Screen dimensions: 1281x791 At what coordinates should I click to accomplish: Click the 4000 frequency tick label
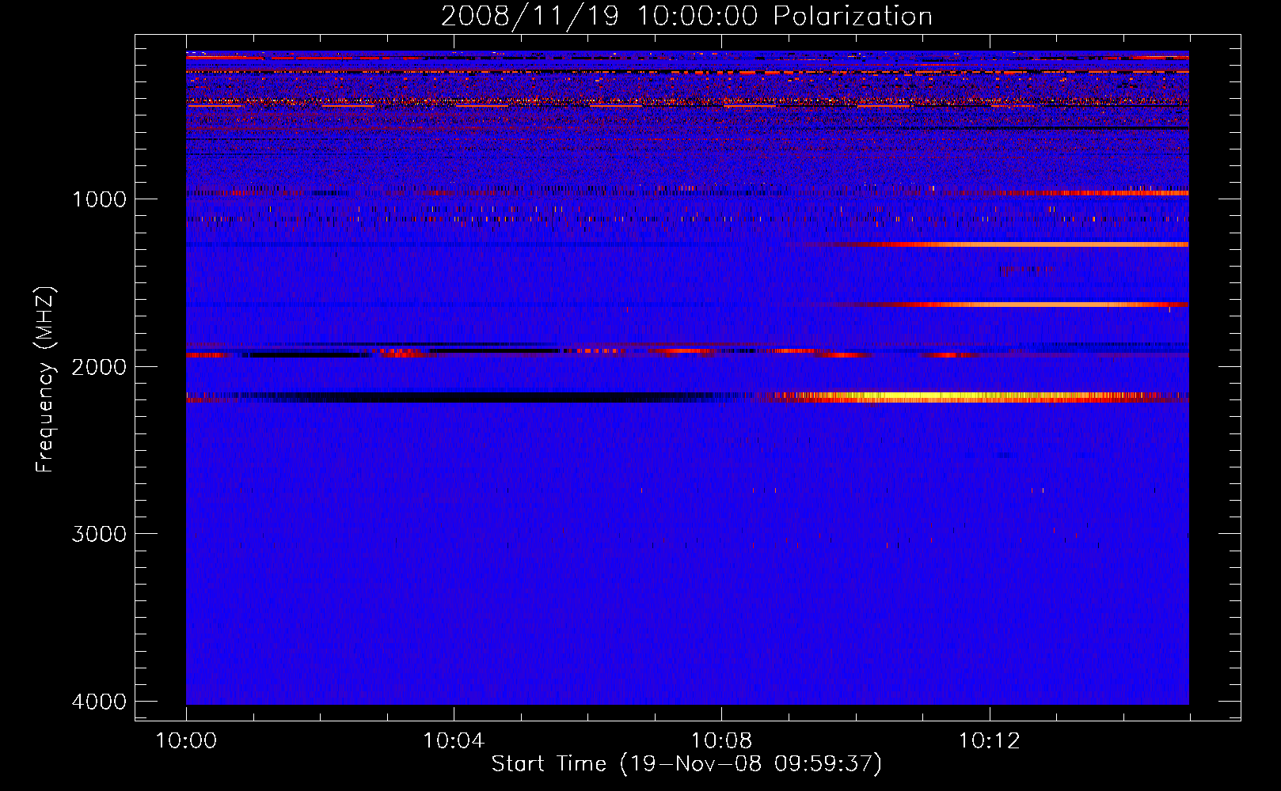click(x=99, y=702)
